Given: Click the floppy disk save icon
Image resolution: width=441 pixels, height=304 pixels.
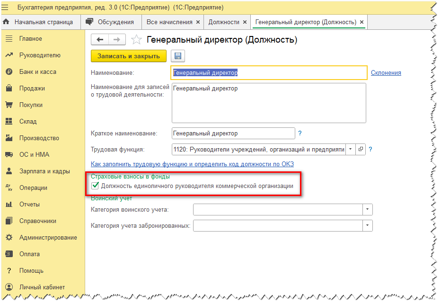Looking at the screenshot, I should coord(178,56).
